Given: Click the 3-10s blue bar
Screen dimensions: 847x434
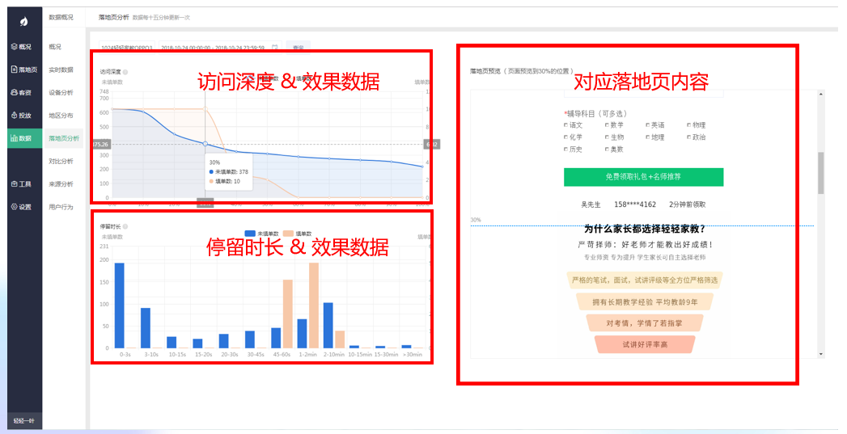Looking at the screenshot, I should pos(146,328).
